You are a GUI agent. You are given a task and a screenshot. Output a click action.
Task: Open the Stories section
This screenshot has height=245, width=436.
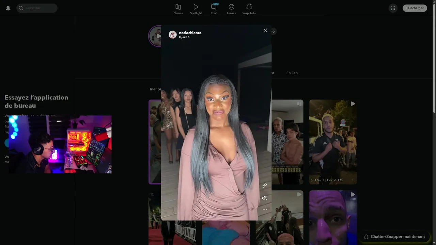coord(178,9)
